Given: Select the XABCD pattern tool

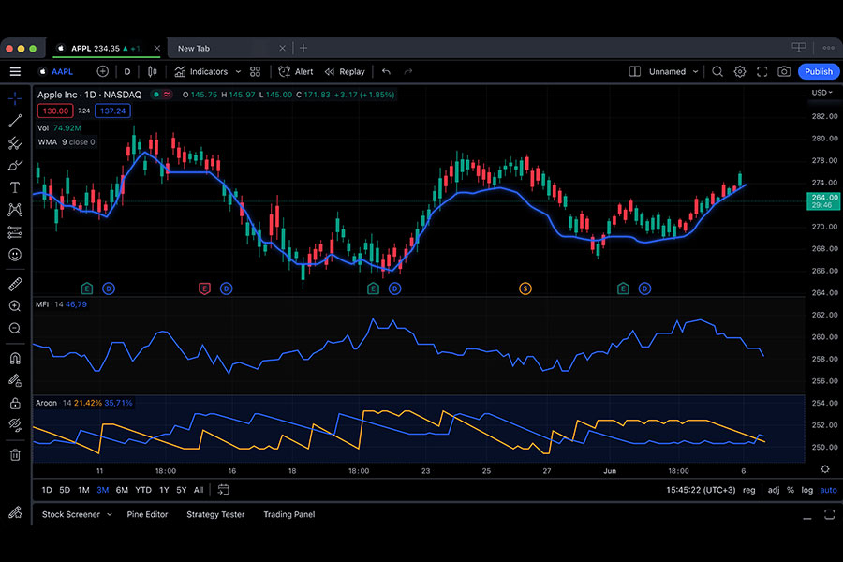Looking at the screenshot, I should pos(15,210).
